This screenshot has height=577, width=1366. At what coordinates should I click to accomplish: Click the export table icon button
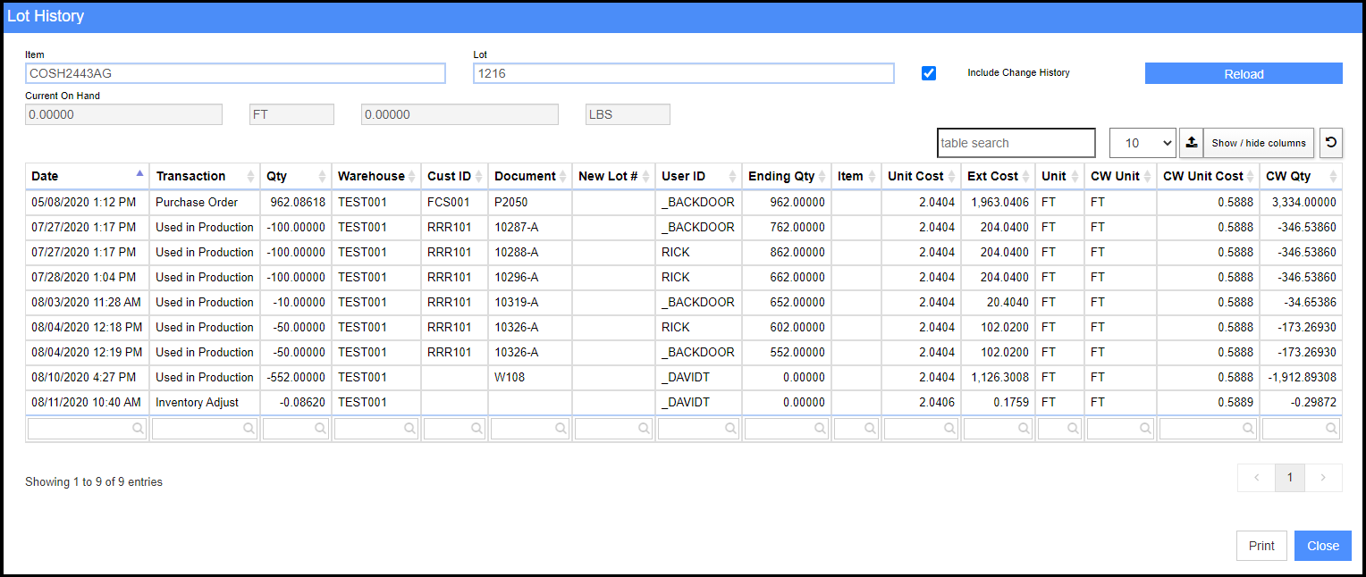(1191, 143)
